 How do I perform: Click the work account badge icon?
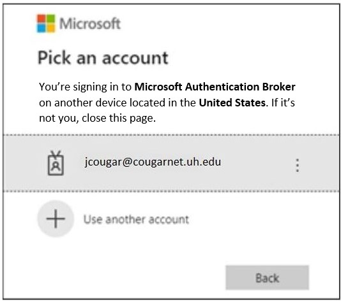coord(56,163)
